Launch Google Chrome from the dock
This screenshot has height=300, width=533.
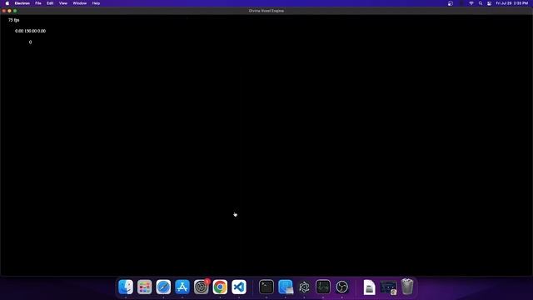tap(220, 287)
